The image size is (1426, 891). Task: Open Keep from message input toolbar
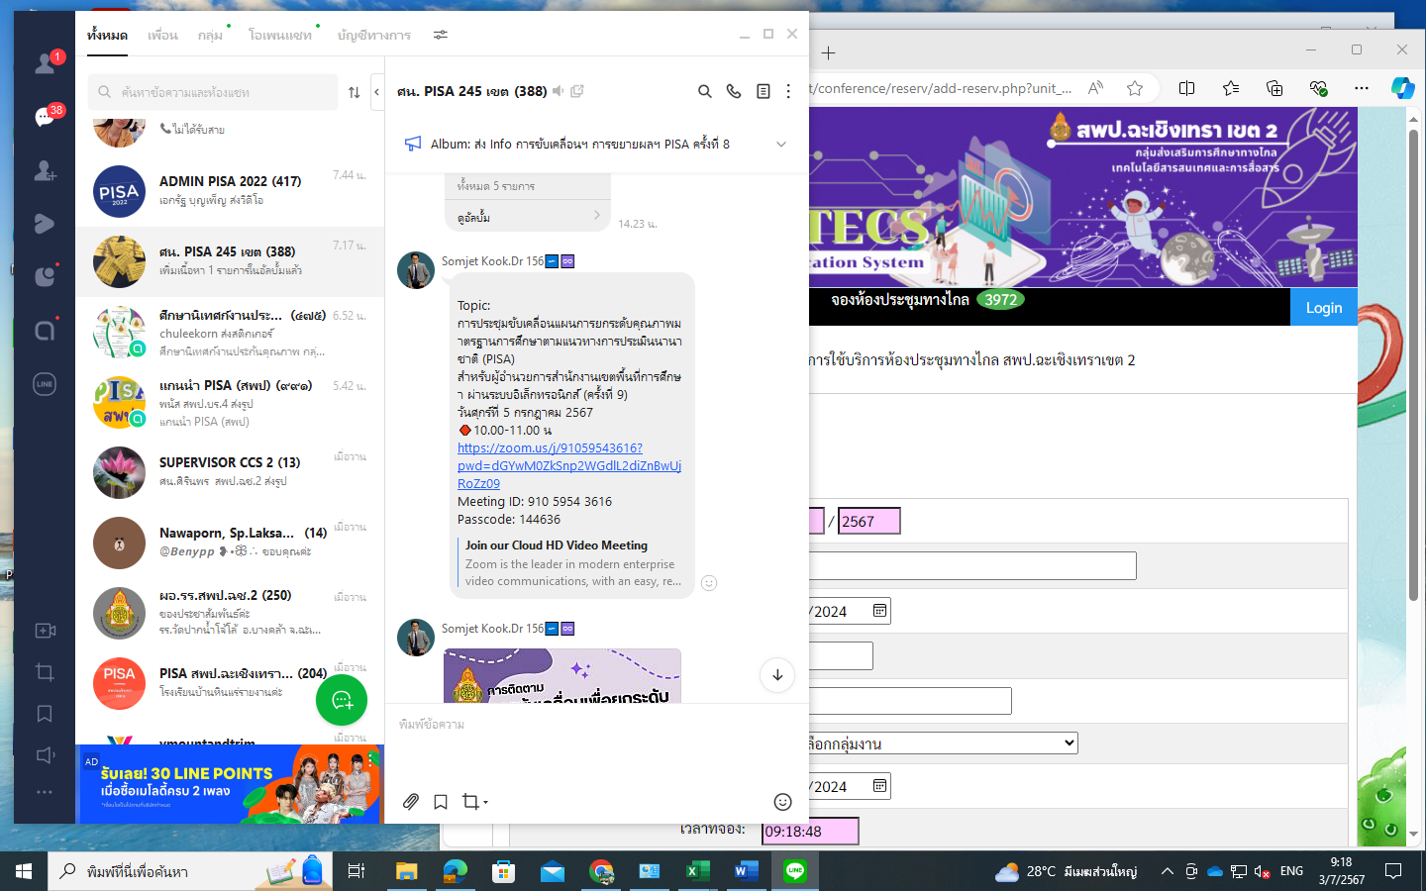441,802
